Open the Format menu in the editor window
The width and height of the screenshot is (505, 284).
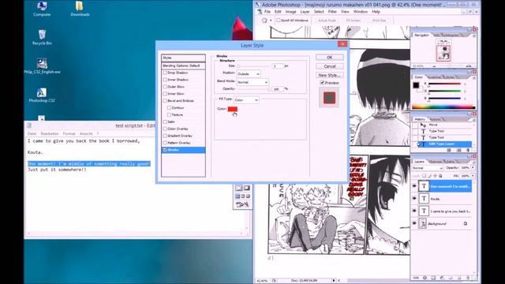[69, 133]
